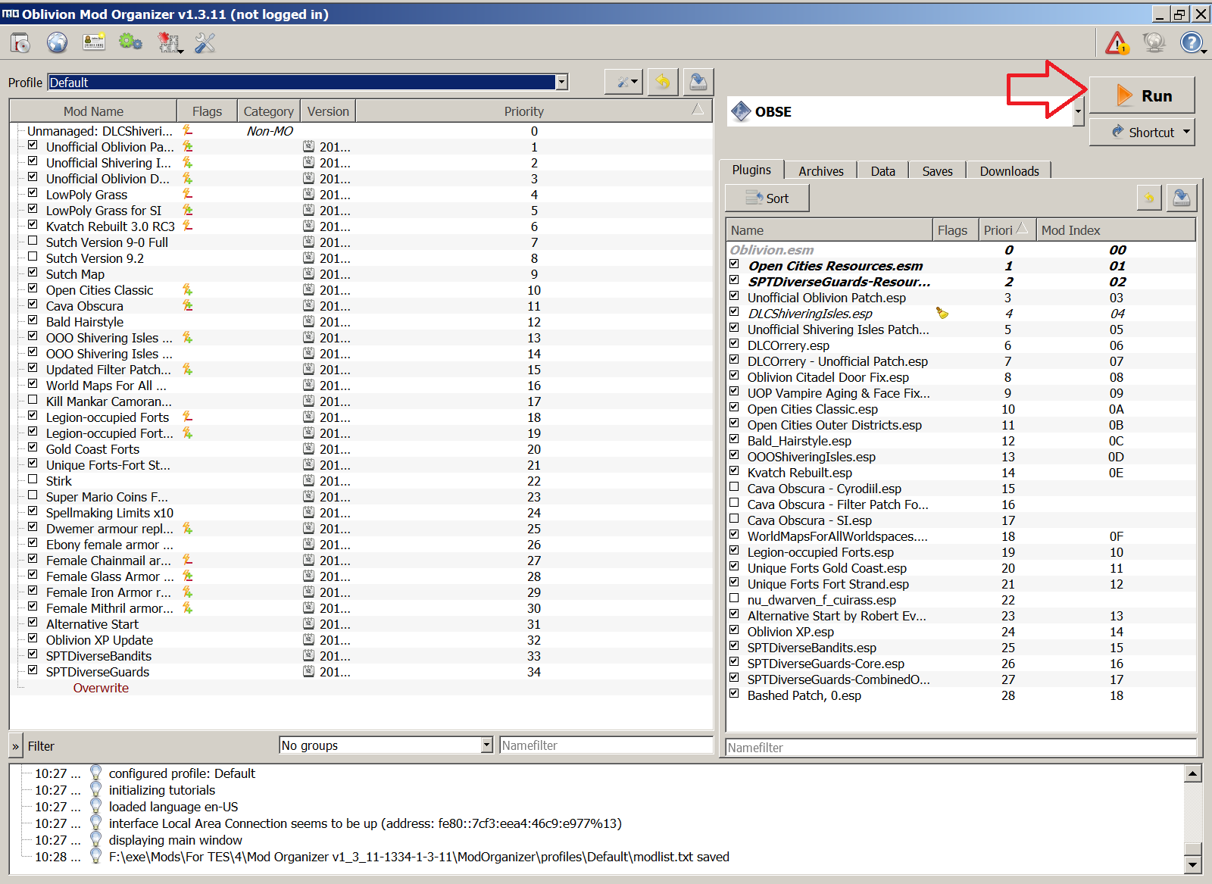Click the flag icon for Open Cities Classic

187,289
